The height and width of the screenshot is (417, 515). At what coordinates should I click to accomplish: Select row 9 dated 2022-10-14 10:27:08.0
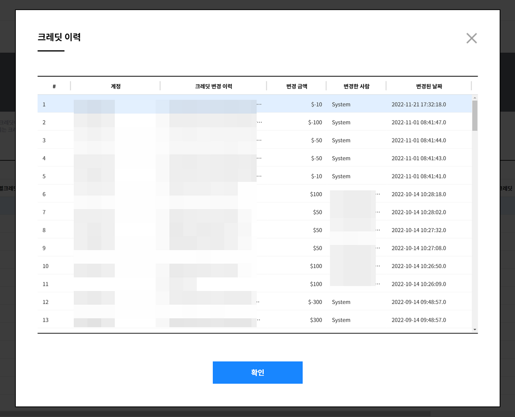pyautogui.click(x=419, y=248)
